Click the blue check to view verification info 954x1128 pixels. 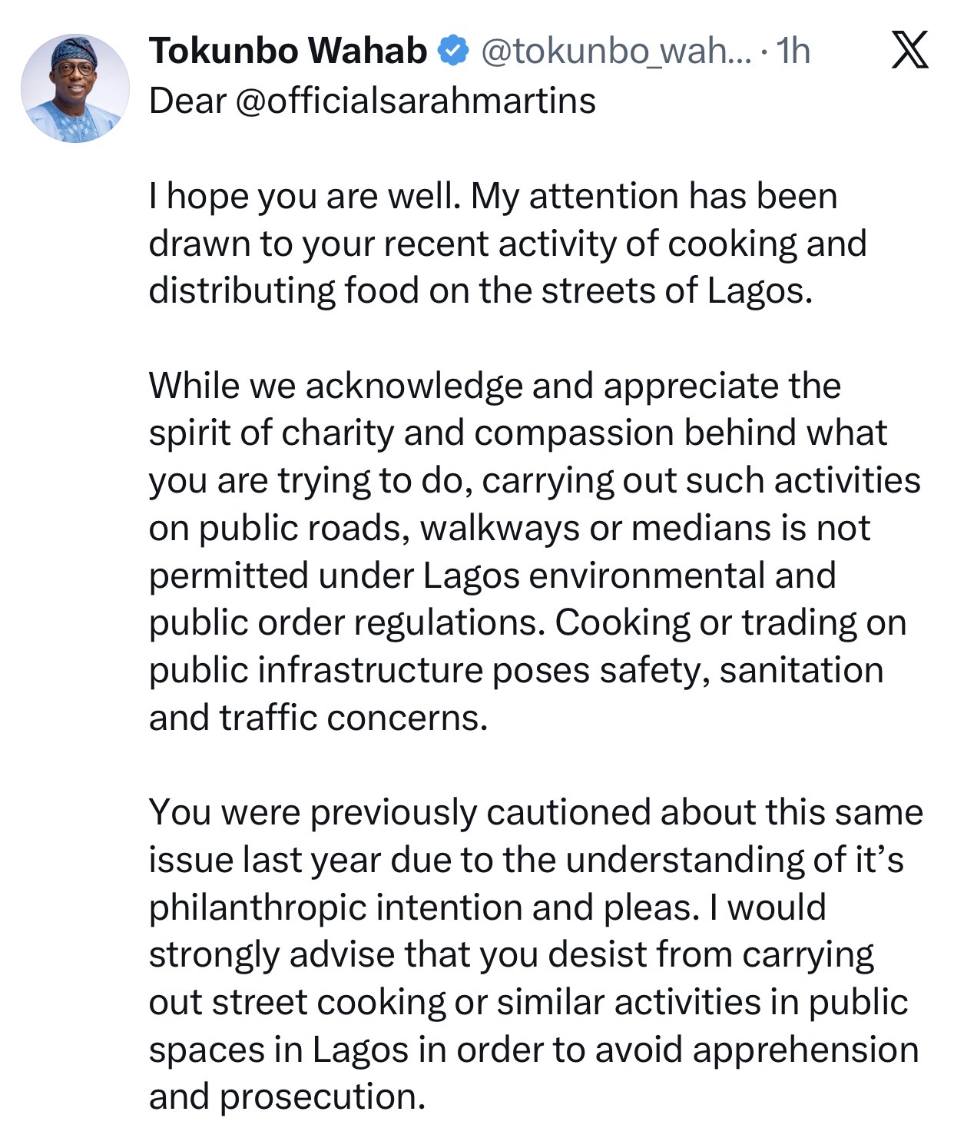tap(452, 49)
